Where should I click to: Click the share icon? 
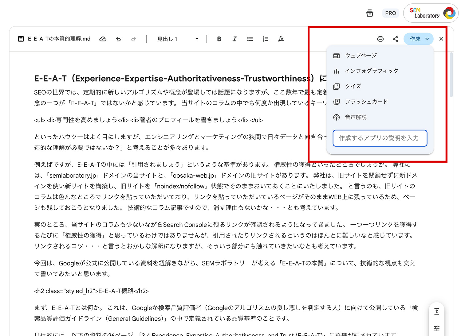click(396, 39)
